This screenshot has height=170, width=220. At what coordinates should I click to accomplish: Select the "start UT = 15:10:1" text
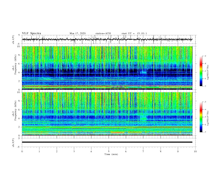[134, 33]
